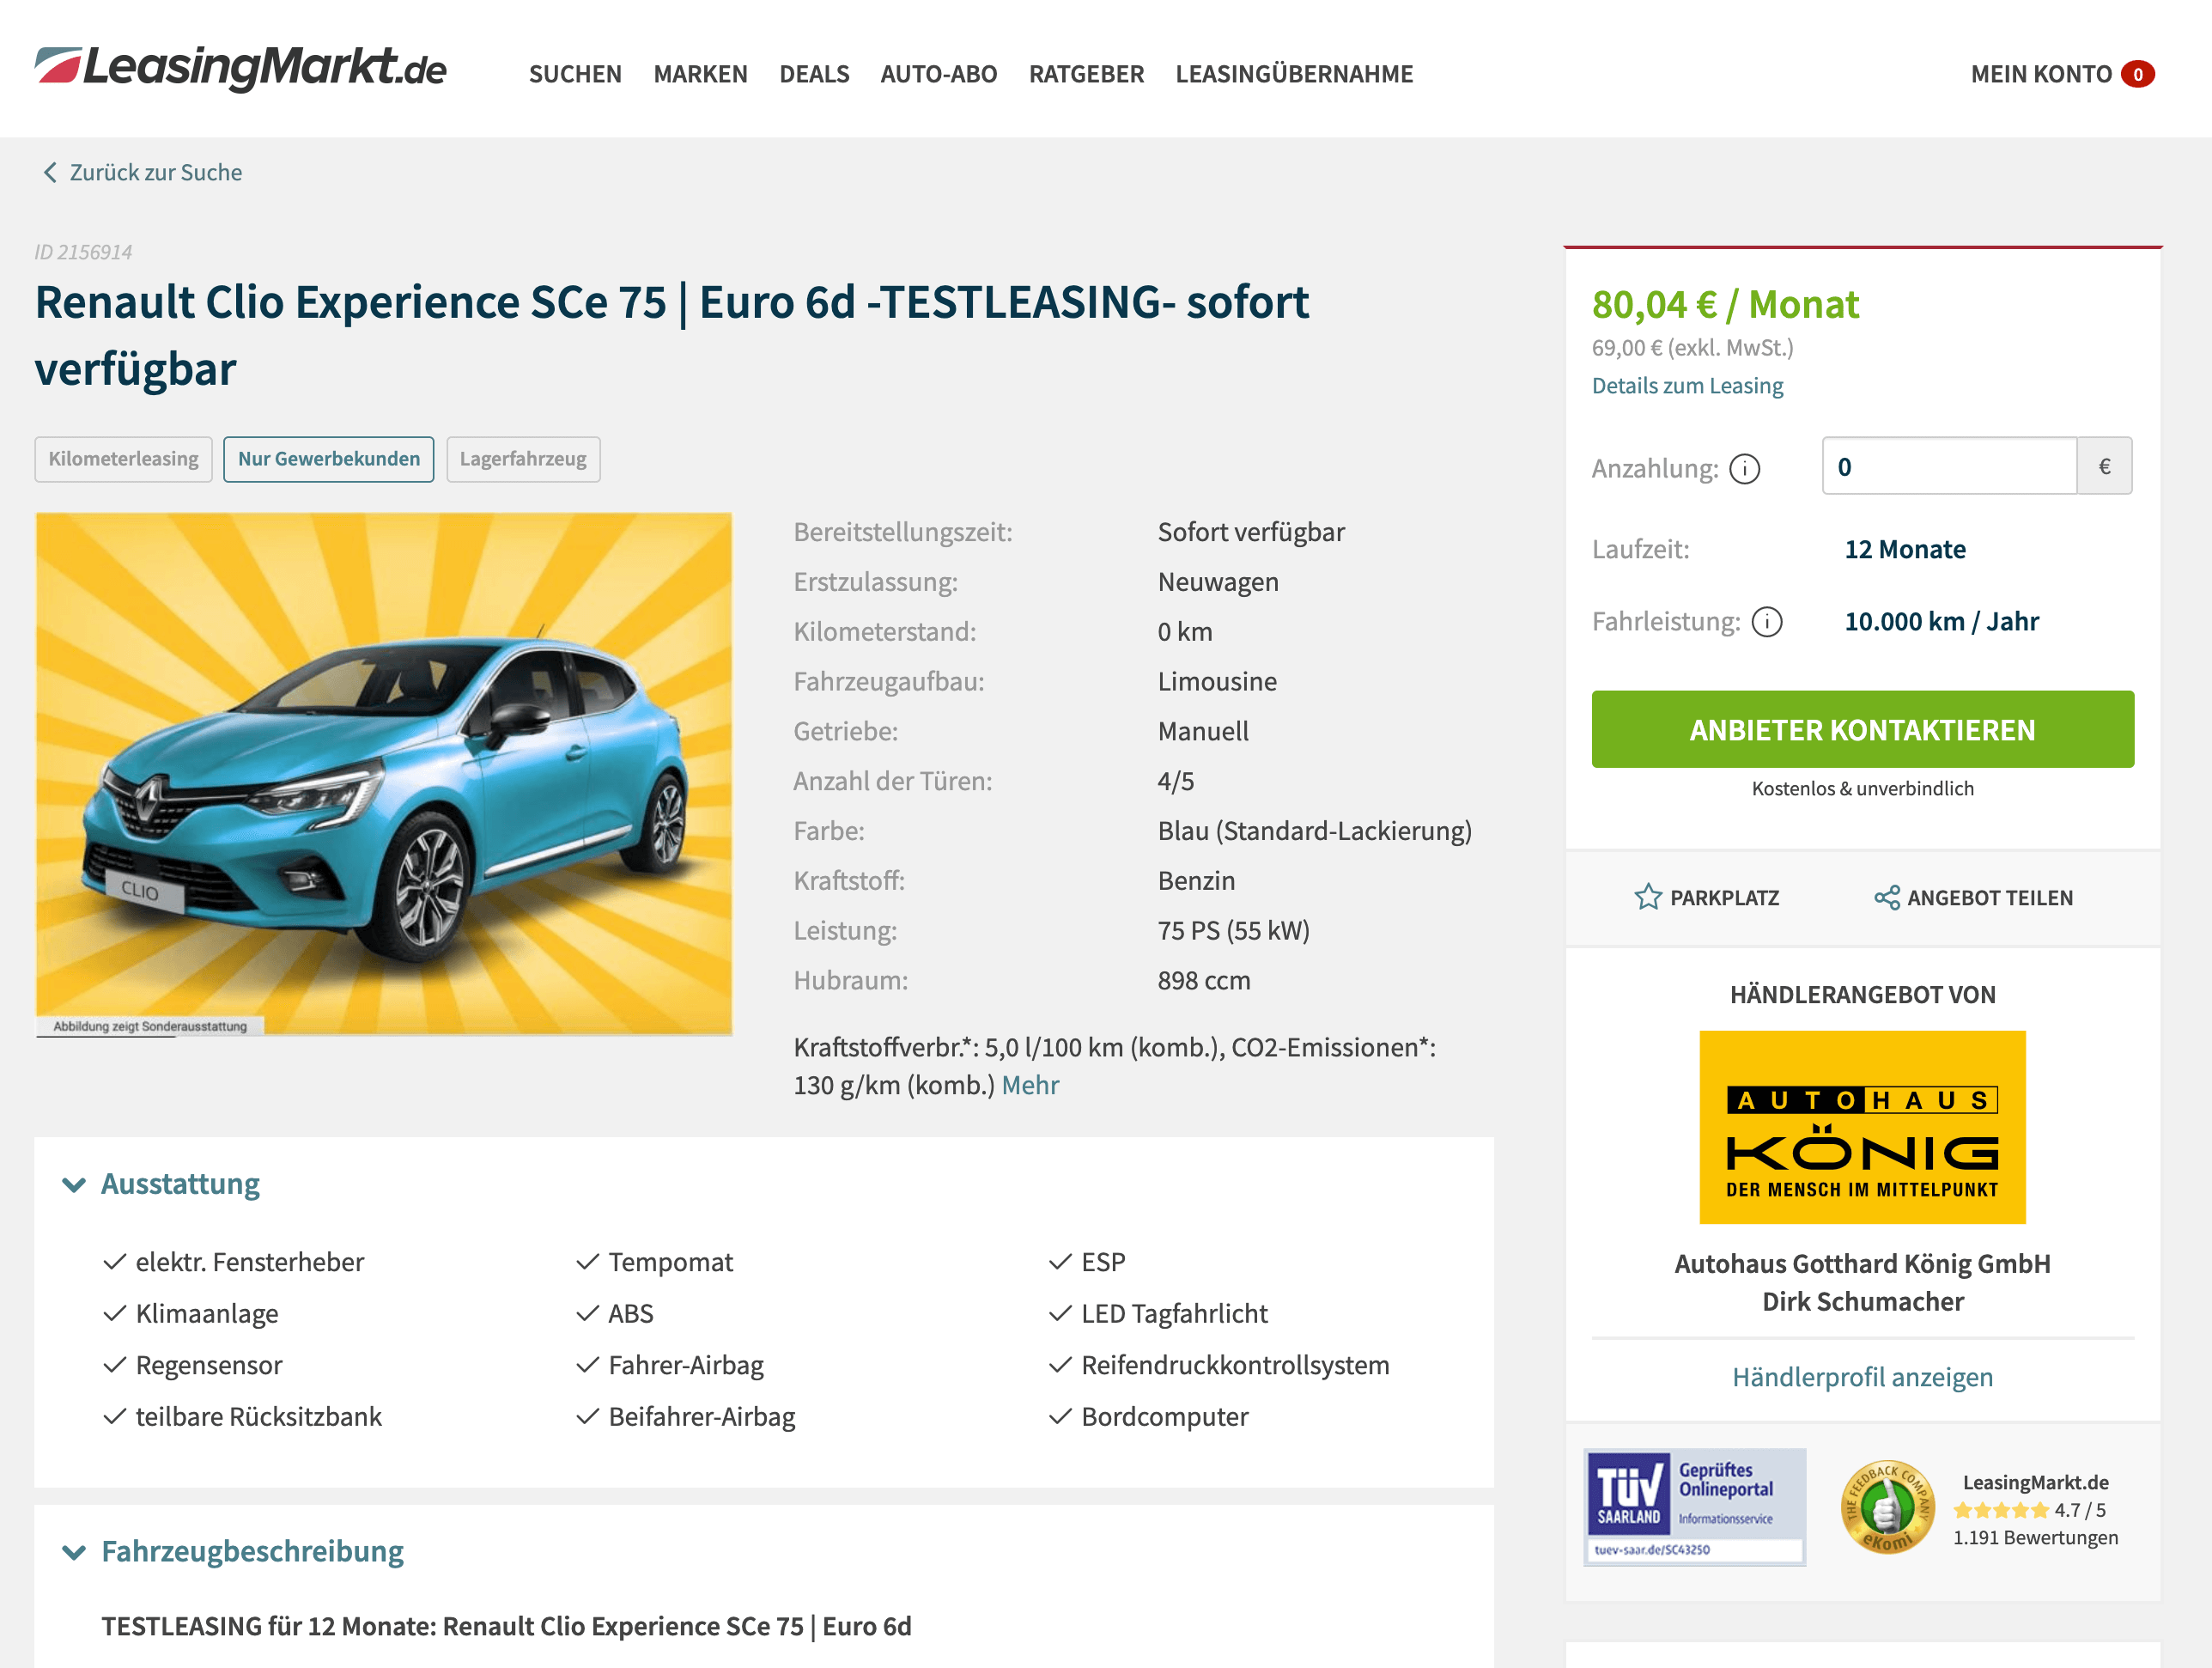The height and width of the screenshot is (1668, 2212).
Task: Open the 12 Monate Laufzeit selector
Action: 1904,549
